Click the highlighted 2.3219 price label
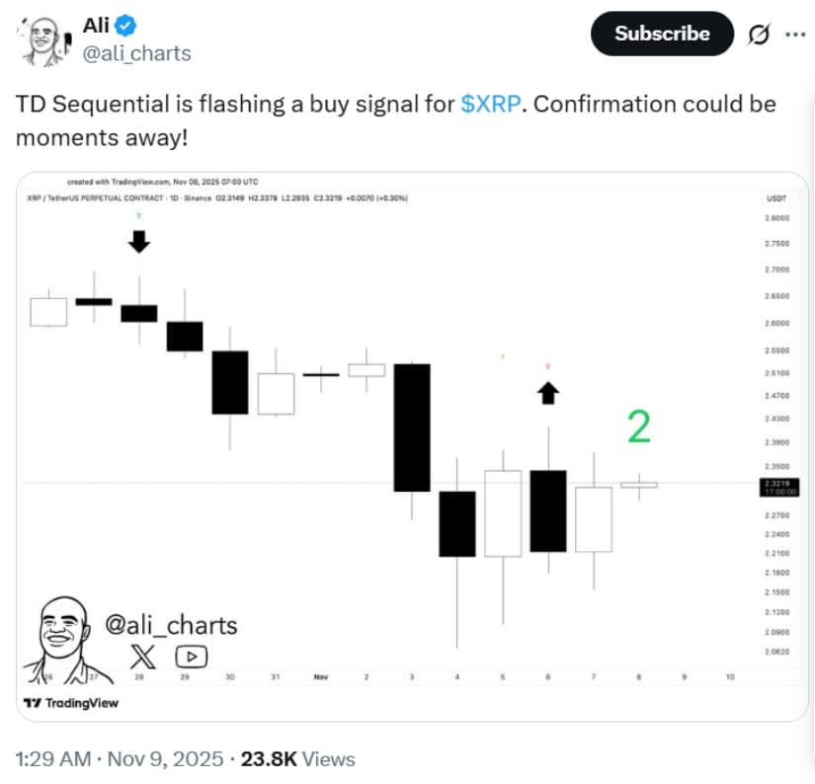 point(778,484)
